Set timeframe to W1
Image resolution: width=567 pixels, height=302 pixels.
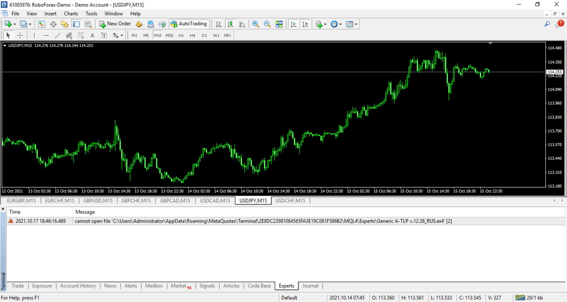[216, 35]
